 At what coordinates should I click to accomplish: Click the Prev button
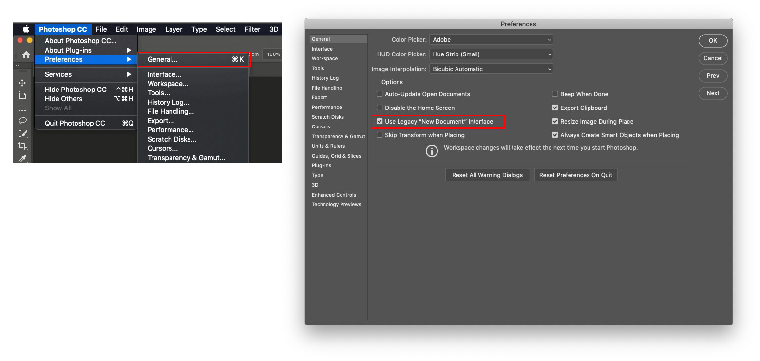click(713, 76)
